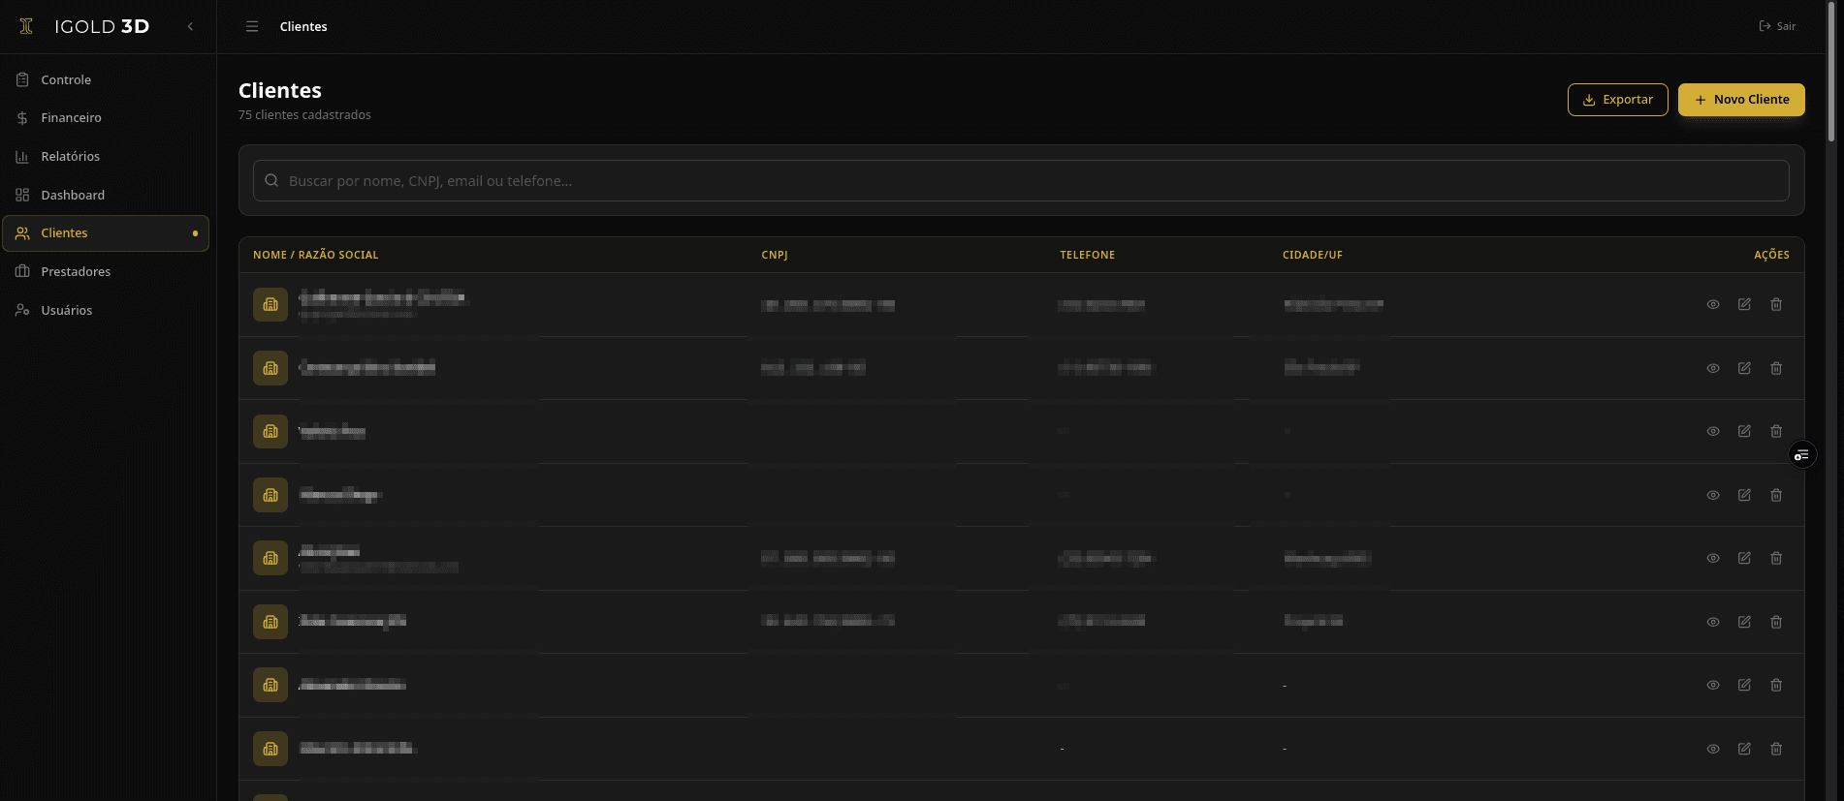Click the eye icon on the fourth client row
This screenshot has width=1844, height=801.
[1713, 495]
